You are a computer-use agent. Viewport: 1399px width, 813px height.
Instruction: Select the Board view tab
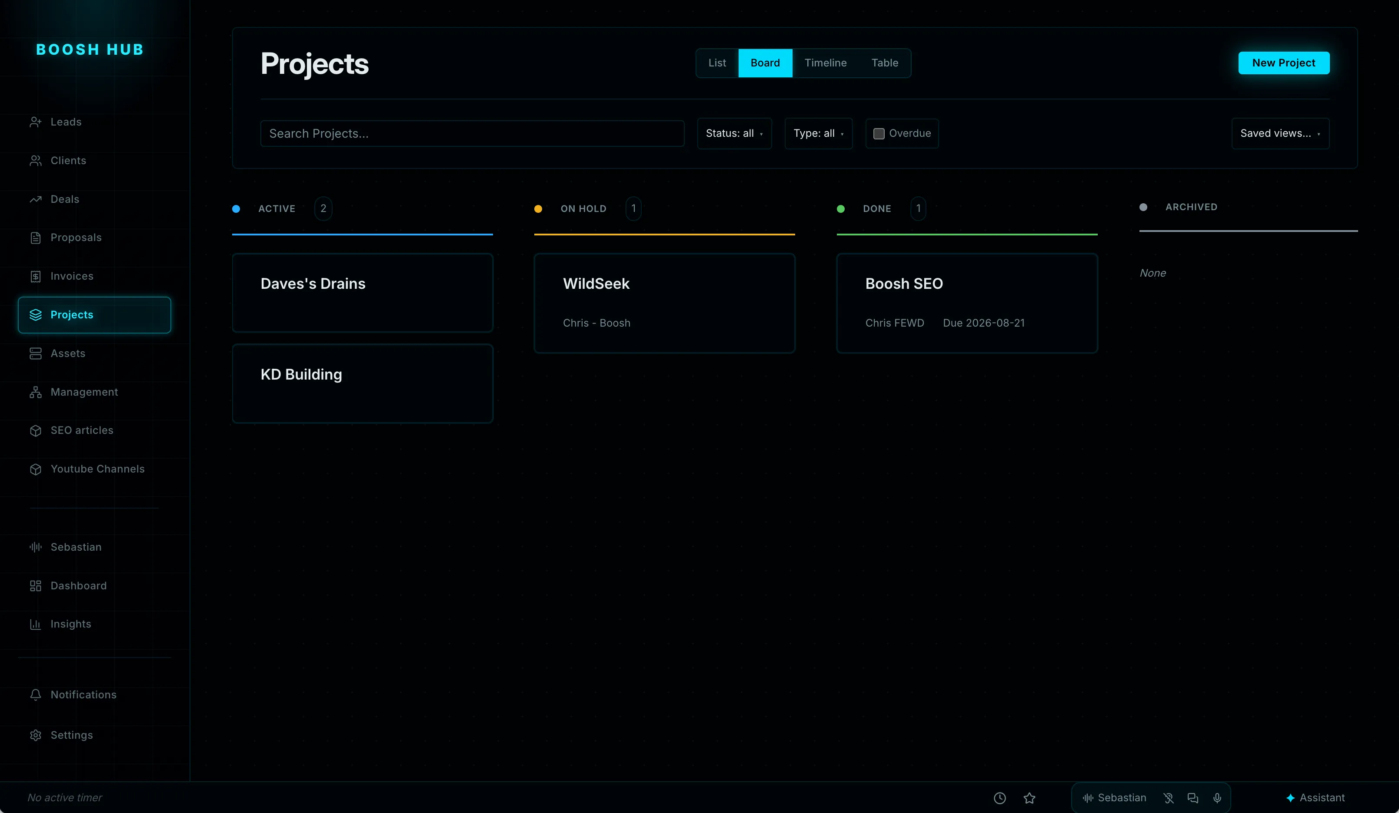[x=765, y=63]
